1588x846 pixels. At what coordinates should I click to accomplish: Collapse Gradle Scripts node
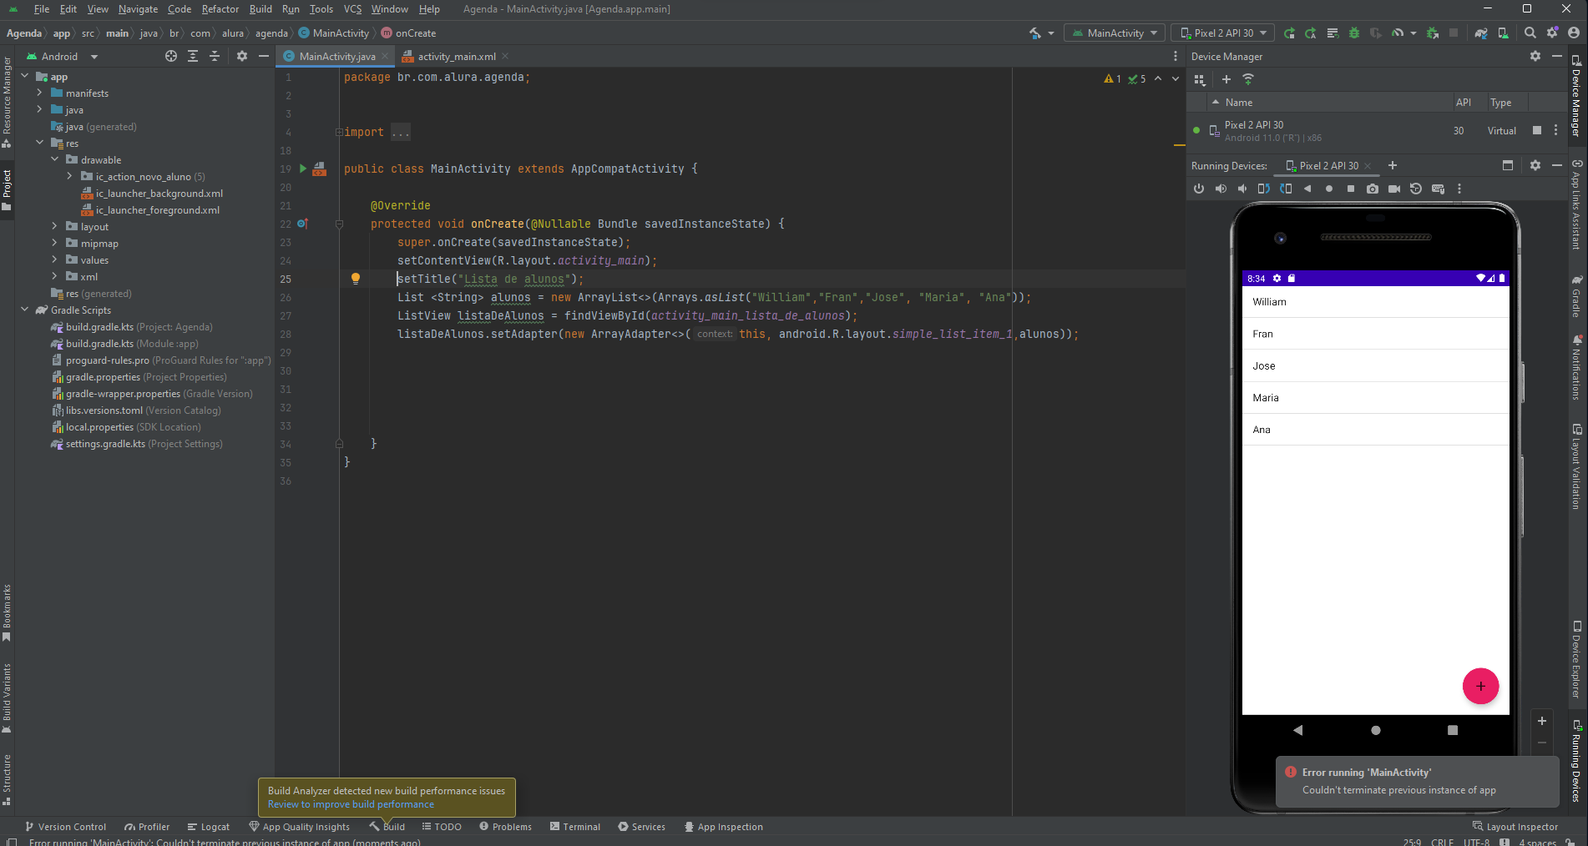click(24, 310)
